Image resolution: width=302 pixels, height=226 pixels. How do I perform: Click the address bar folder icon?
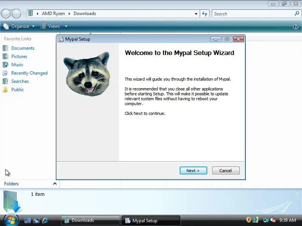pos(31,14)
